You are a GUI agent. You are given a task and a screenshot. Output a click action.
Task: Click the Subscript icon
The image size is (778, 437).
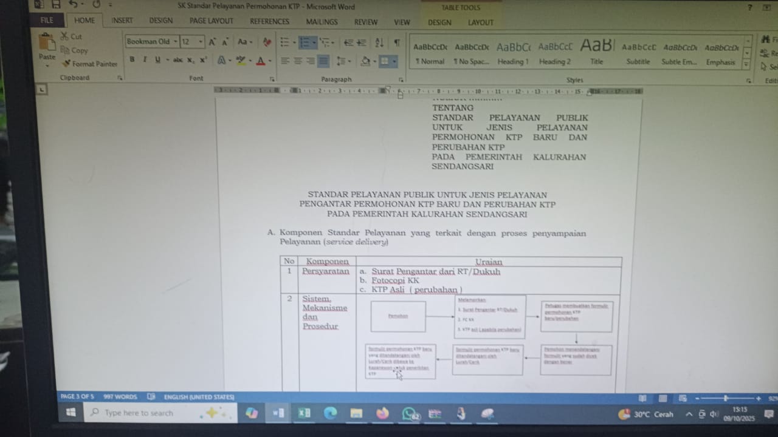(x=191, y=60)
